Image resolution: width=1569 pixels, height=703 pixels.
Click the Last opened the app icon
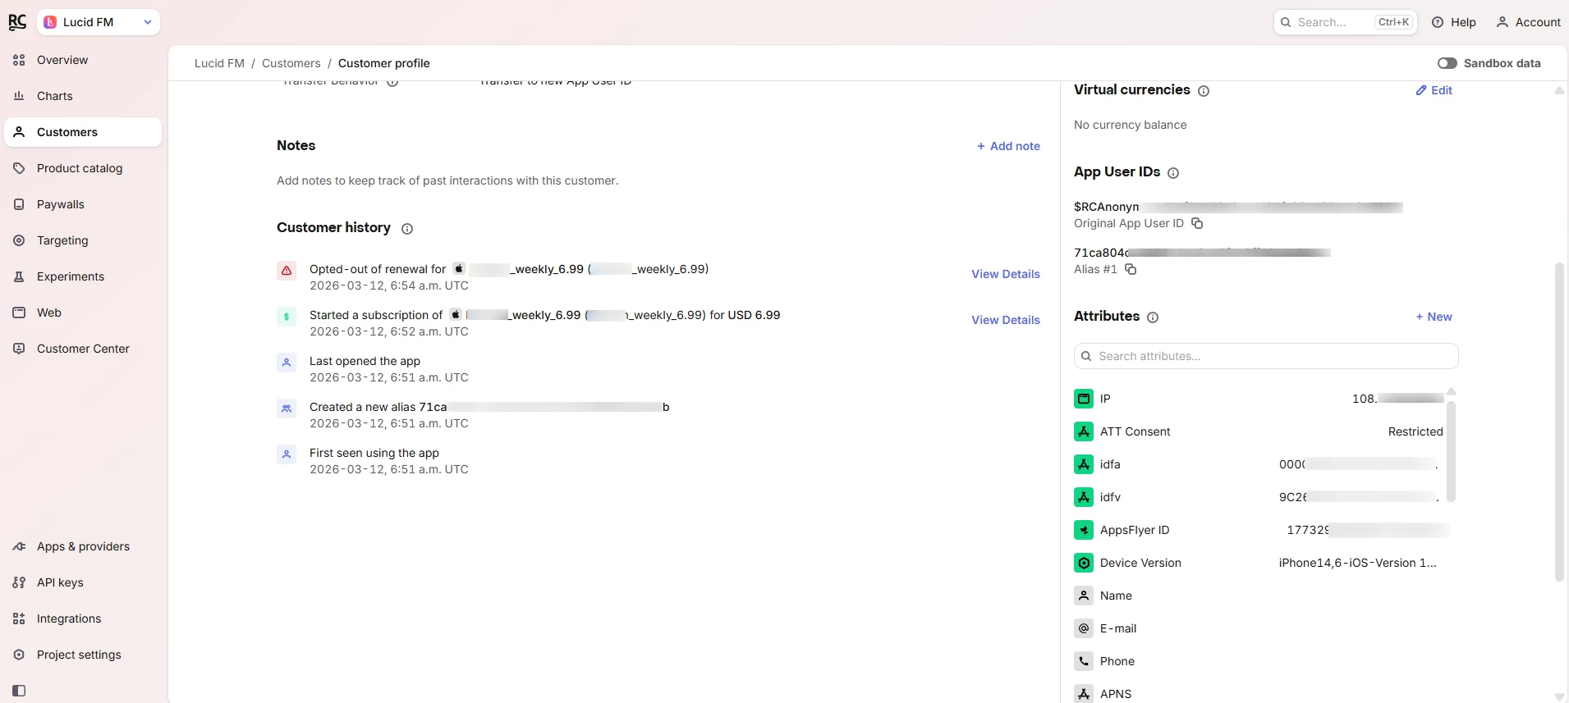click(287, 362)
